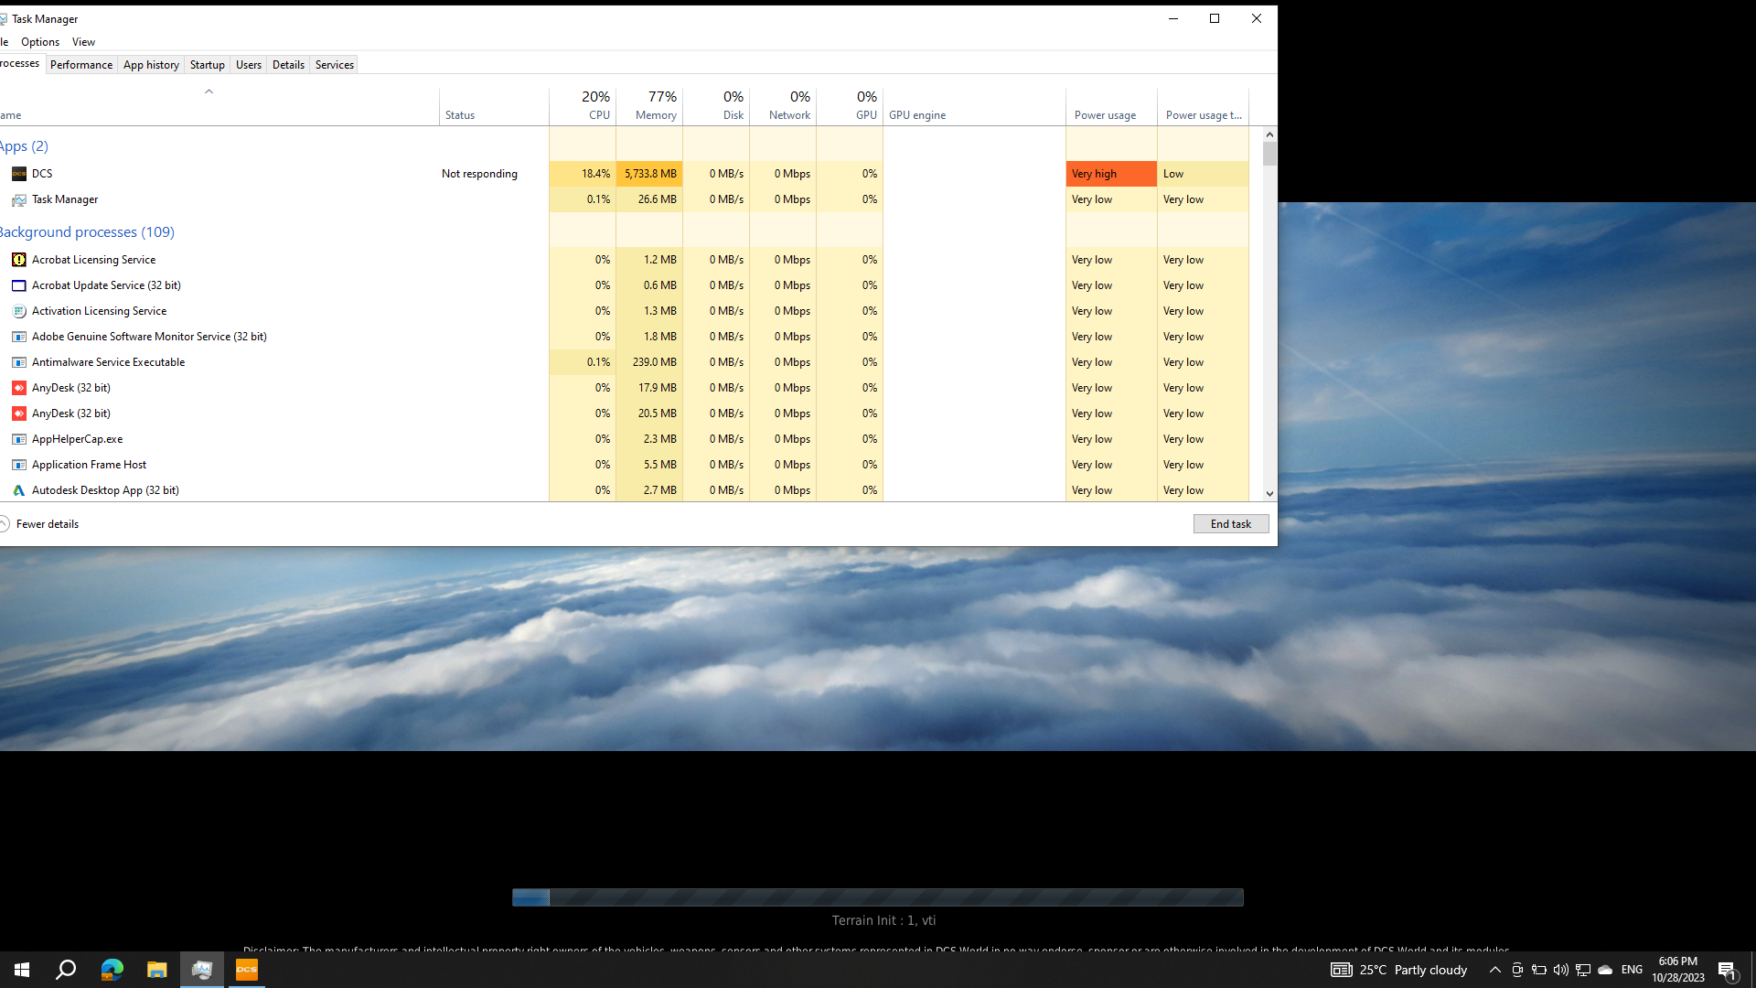Viewport: 1756px width, 988px height.
Task: Click the network tray icon
Action: click(x=1583, y=970)
